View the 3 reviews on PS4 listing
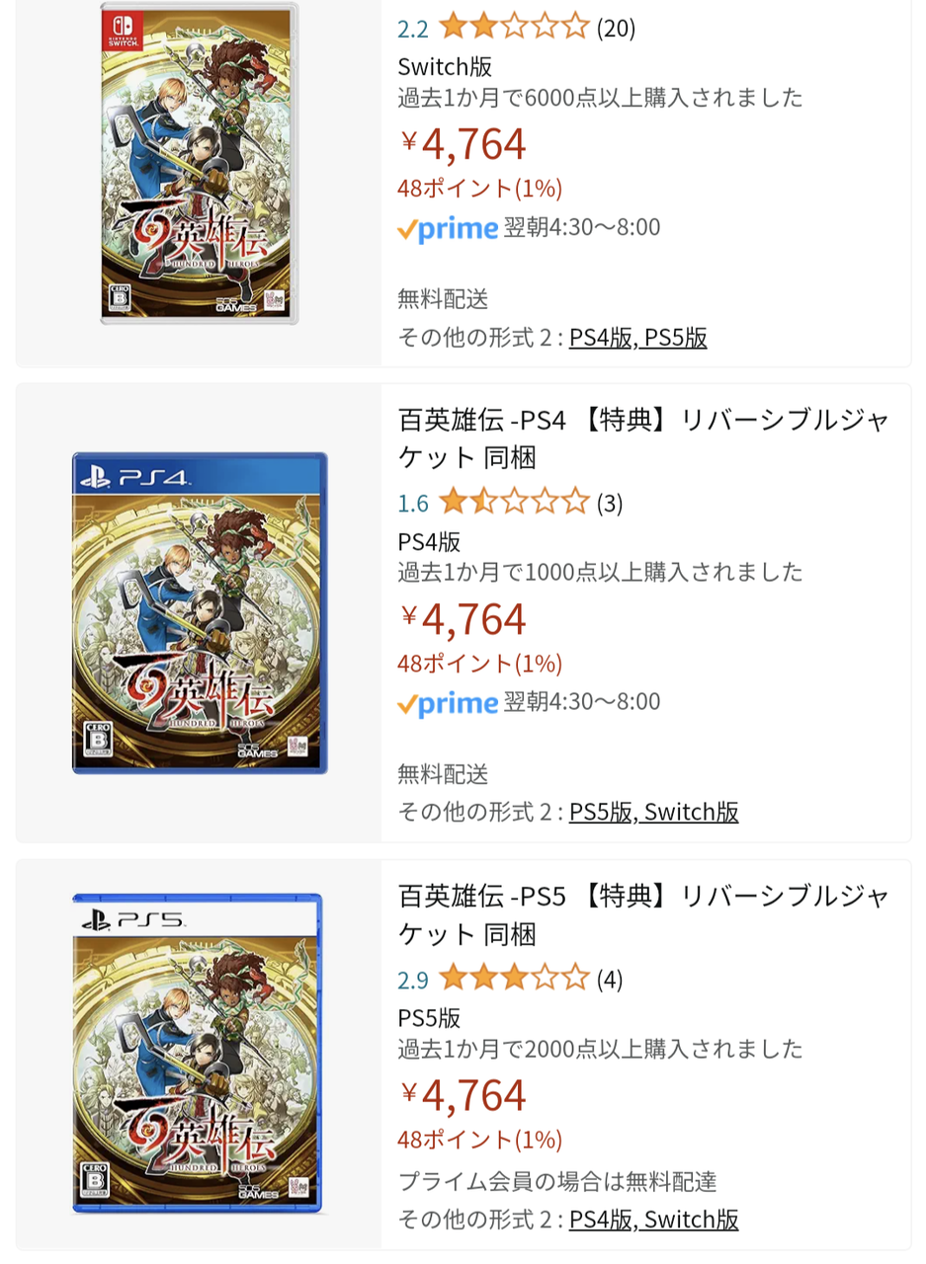The width and height of the screenshot is (926, 1264). [610, 504]
